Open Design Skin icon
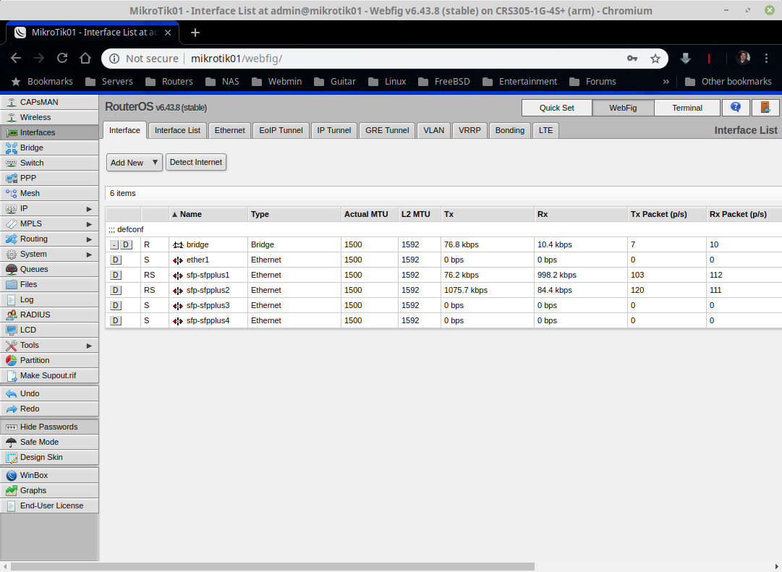 [11, 457]
